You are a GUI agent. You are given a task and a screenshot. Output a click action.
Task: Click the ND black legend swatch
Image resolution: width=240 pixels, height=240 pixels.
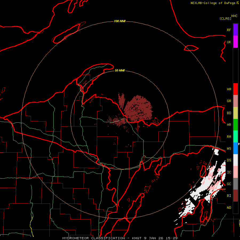pyautogui.click(x=235, y=207)
